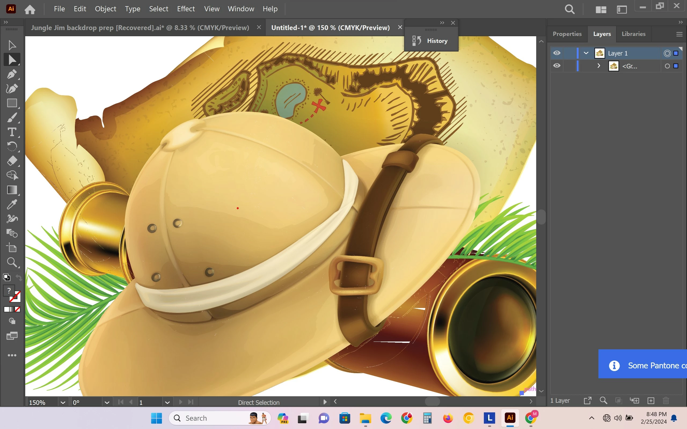Viewport: 687px width, 429px height.
Task: Choose the Eyedropper tool
Action: (12, 204)
